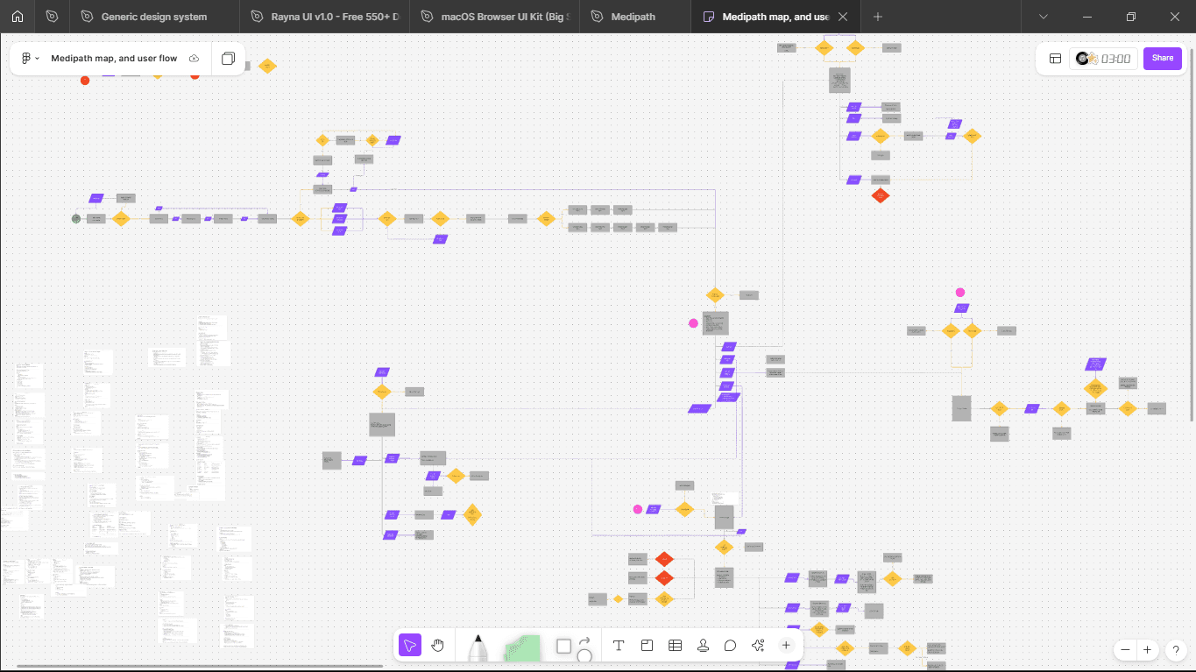This screenshot has width=1196, height=672.
Task: Select the Text tool
Action: click(619, 646)
